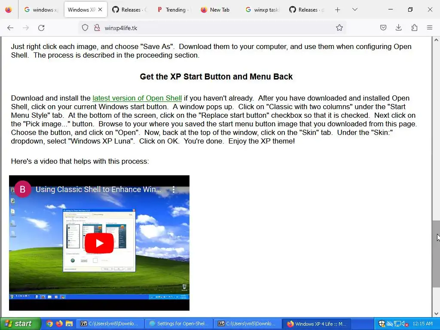Click the forward navigation arrow
Viewport: 440px width, 330px height.
coord(26,28)
